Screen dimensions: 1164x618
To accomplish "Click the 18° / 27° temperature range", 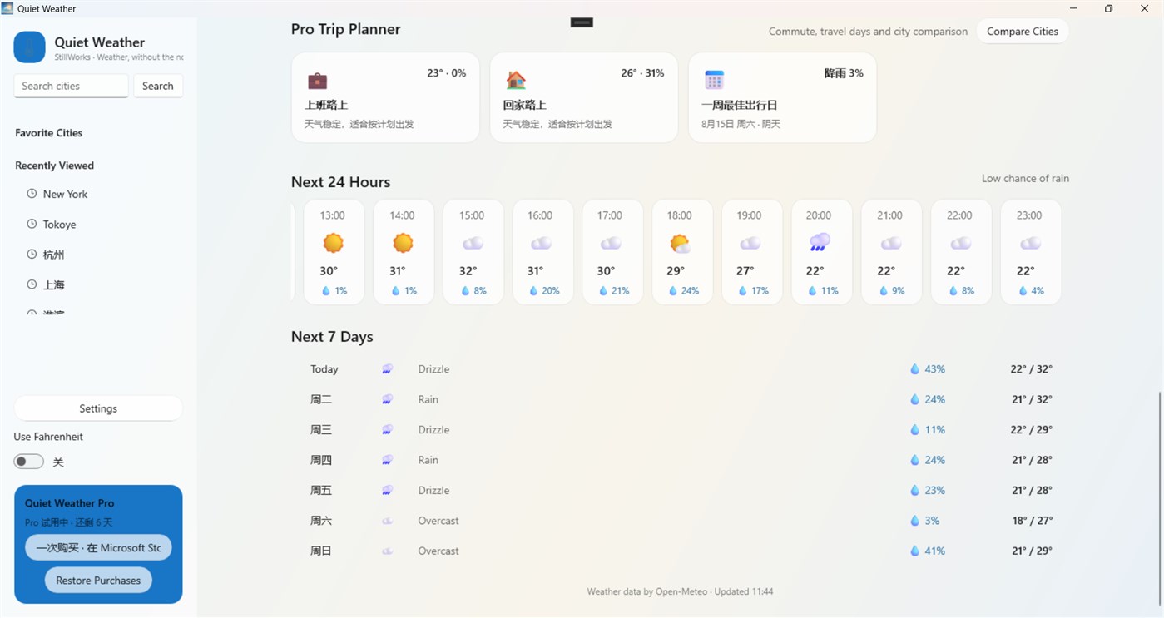I will 1032,521.
